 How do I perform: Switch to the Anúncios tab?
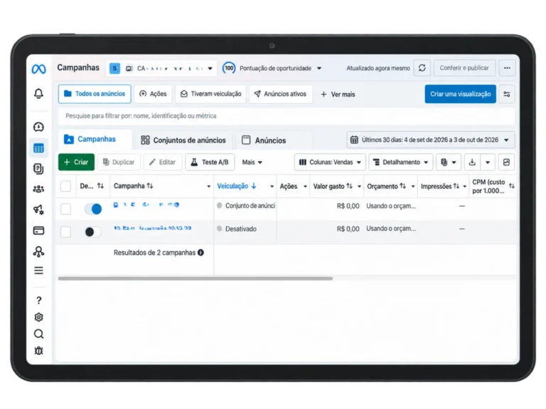264,140
